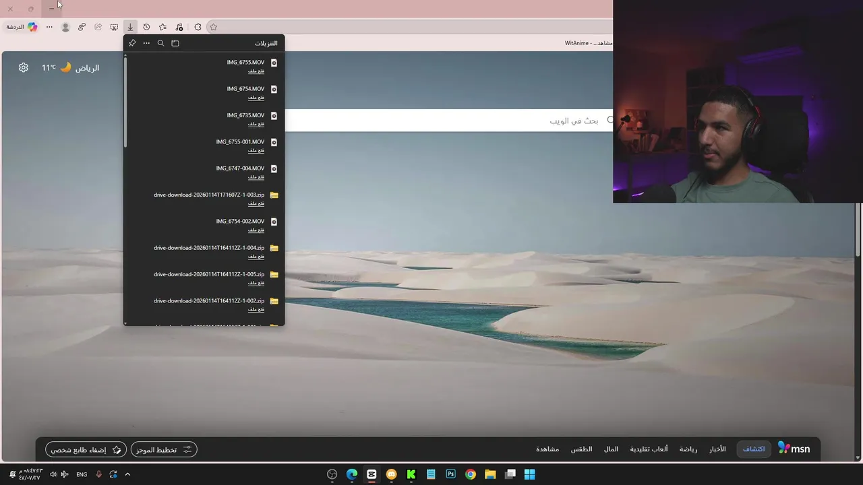The height and width of the screenshot is (485, 863).
Task: Open file link under IMG_6755-001.MOV
Action: pyautogui.click(x=256, y=150)
